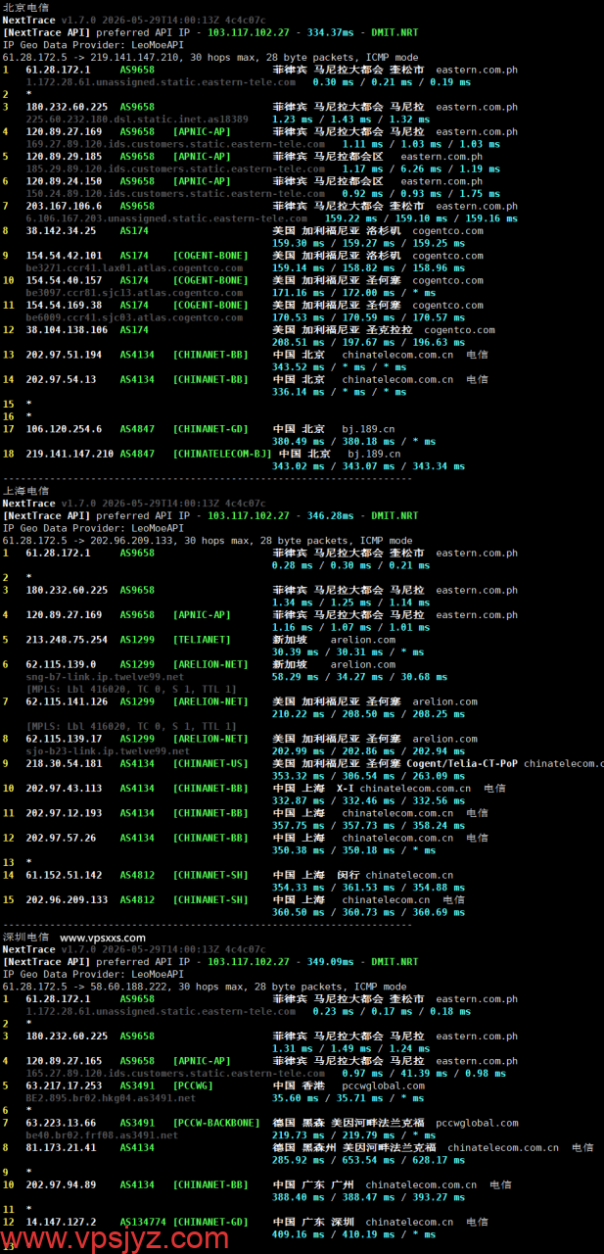Click hop IP '61.152.51.142'
This screenshot has width=604, height=1254.
(x=64, y=875)
